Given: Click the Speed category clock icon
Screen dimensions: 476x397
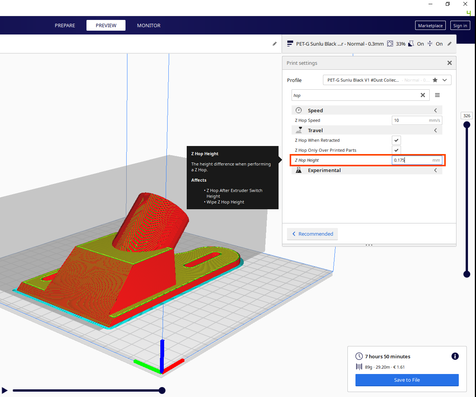Looking at the screenshot, I should coord(299,110).
